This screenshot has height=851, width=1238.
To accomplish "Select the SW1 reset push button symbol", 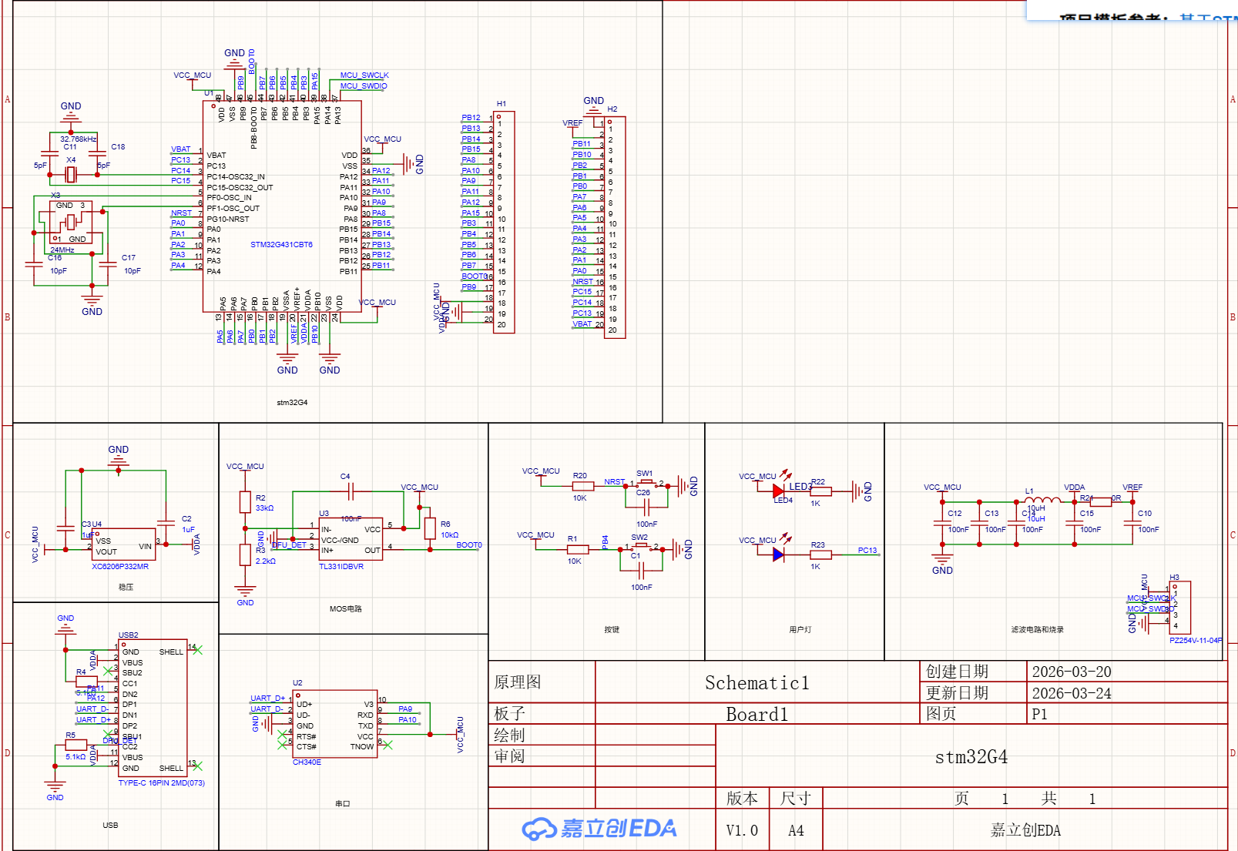I will pyautogui.click(x=646, y=484).
